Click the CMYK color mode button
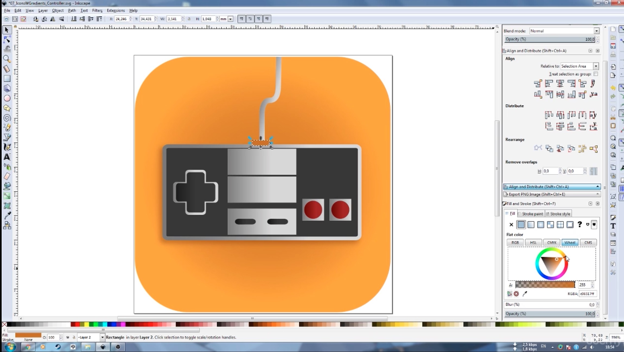The image size is (624, 352). 551,242
